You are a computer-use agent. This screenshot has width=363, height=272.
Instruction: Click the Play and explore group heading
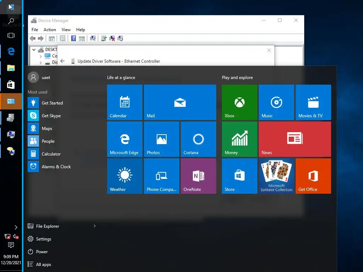(237, 78)
